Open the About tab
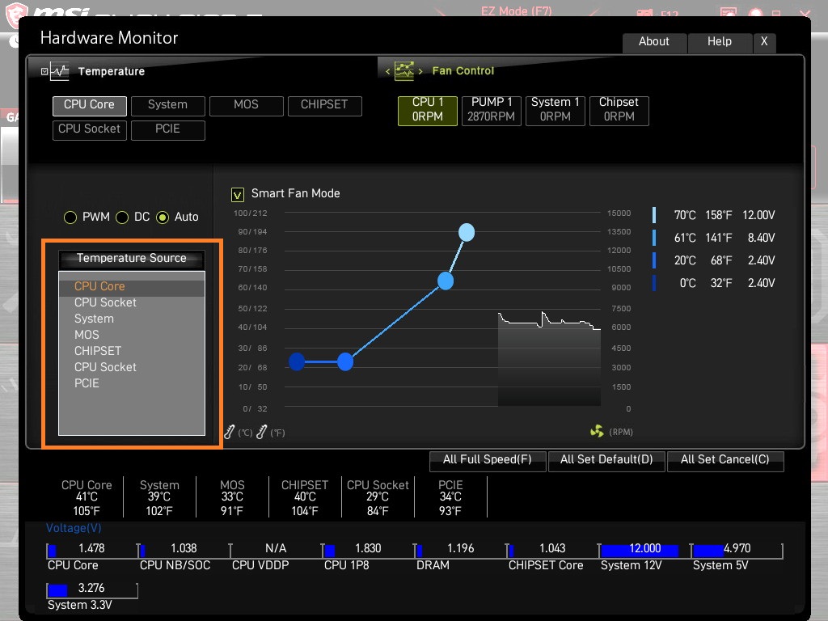Screen dimensions: 828x621 (x=654, y=42)
